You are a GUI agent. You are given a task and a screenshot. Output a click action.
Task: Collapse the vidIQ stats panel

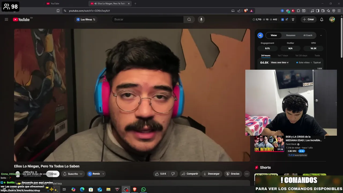321,35
